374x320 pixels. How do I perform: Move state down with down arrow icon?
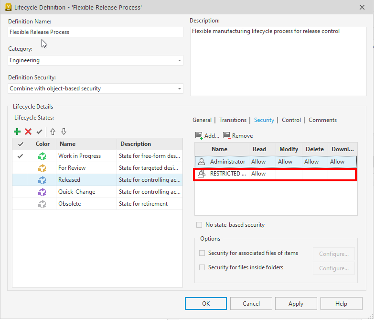(x=64, y=132)
